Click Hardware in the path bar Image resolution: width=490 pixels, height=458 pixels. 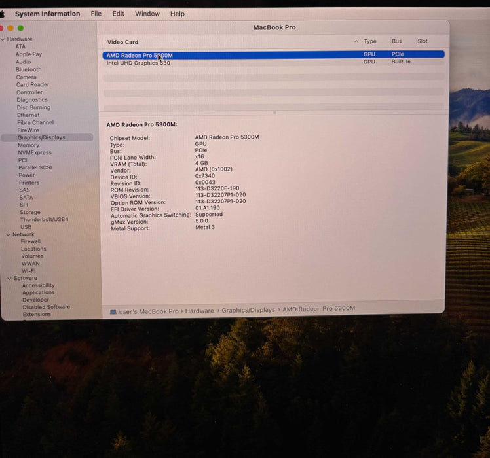click(199, 311)
